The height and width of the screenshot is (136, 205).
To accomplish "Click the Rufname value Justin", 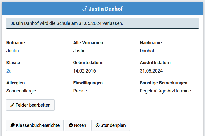I will [12, 51].
